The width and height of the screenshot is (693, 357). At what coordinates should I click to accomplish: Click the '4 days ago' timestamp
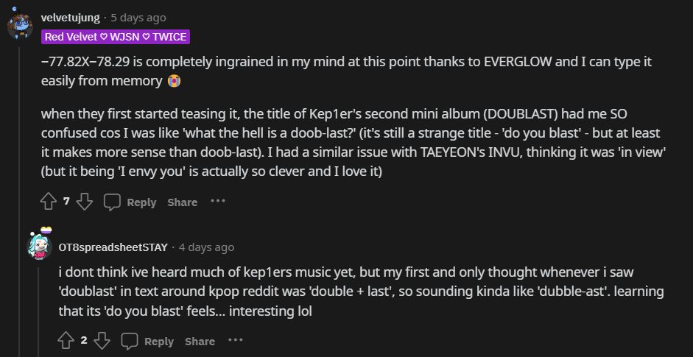tap(206, 247)
